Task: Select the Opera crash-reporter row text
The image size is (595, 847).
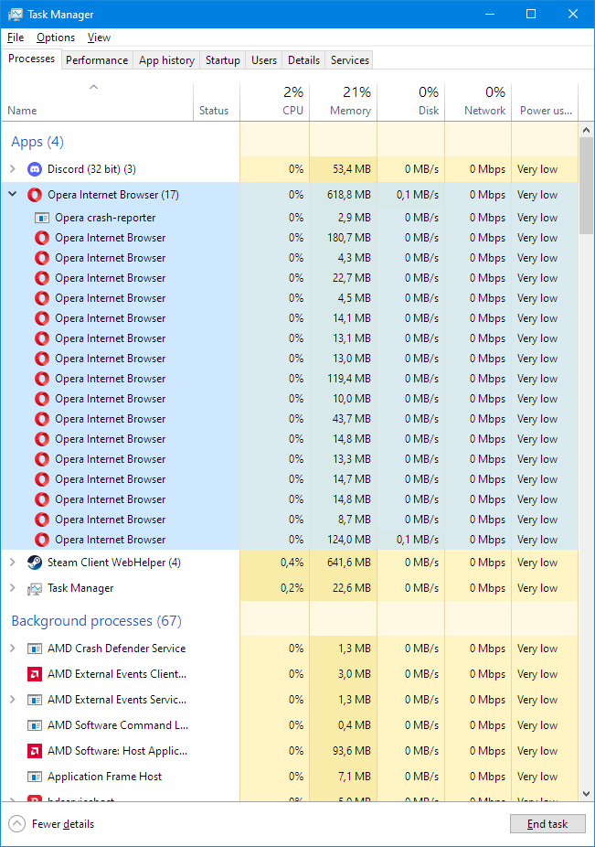Action: [x=105, y=218]
